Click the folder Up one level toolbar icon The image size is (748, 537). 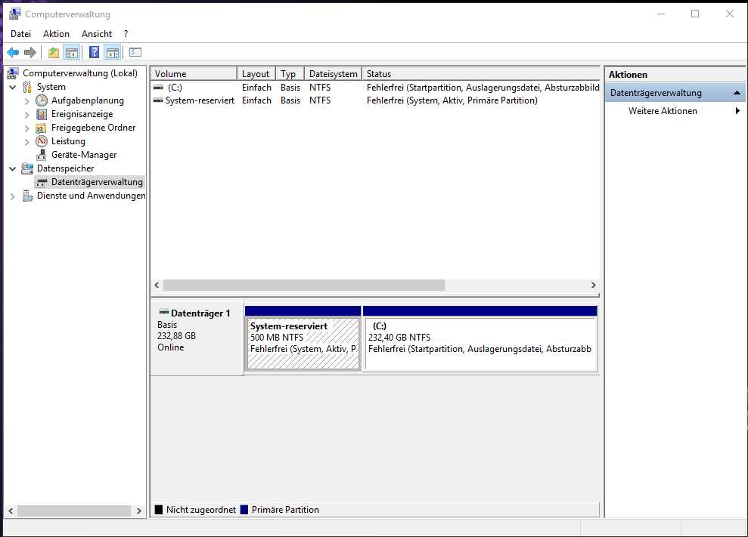(x=54, y=52)
